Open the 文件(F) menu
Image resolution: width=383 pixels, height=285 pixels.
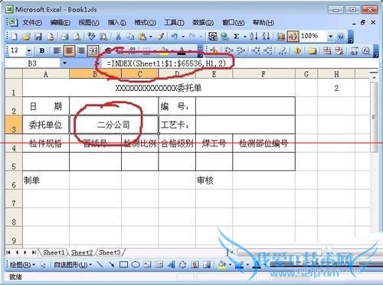32,23
